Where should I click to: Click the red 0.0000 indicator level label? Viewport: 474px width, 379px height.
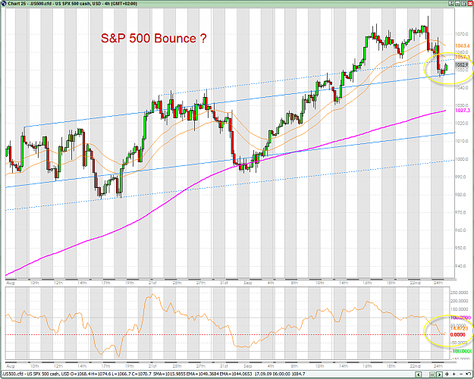click(457, 334)
